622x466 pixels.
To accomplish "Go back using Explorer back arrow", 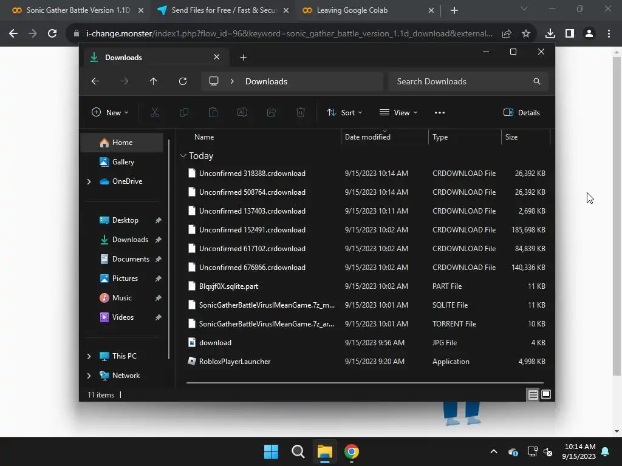I will point(95,81).
